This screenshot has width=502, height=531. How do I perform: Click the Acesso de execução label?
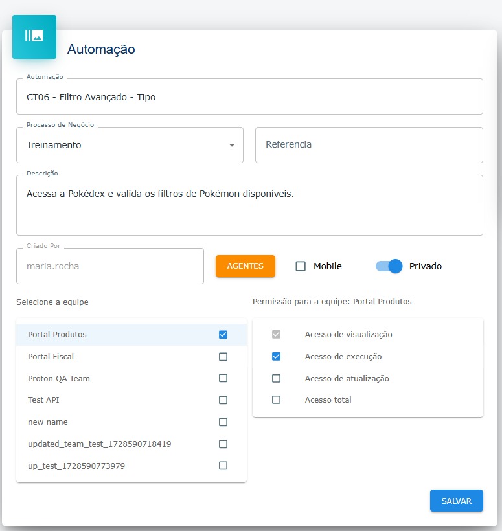pos(343,357)
